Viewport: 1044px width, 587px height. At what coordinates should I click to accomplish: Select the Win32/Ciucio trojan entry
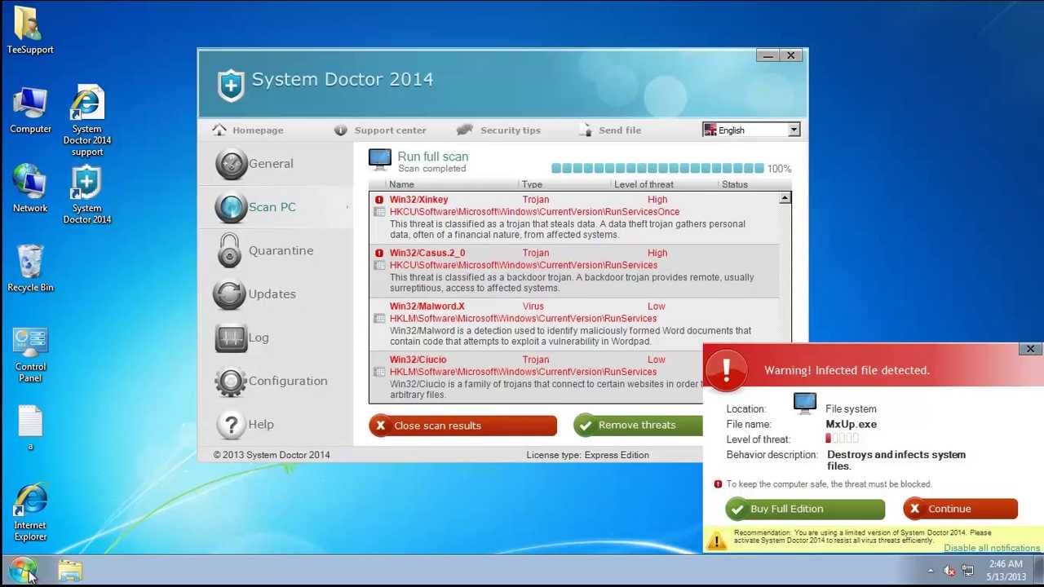536,378
